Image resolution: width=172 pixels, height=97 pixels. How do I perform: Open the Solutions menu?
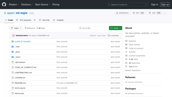[x=27, y=5]
